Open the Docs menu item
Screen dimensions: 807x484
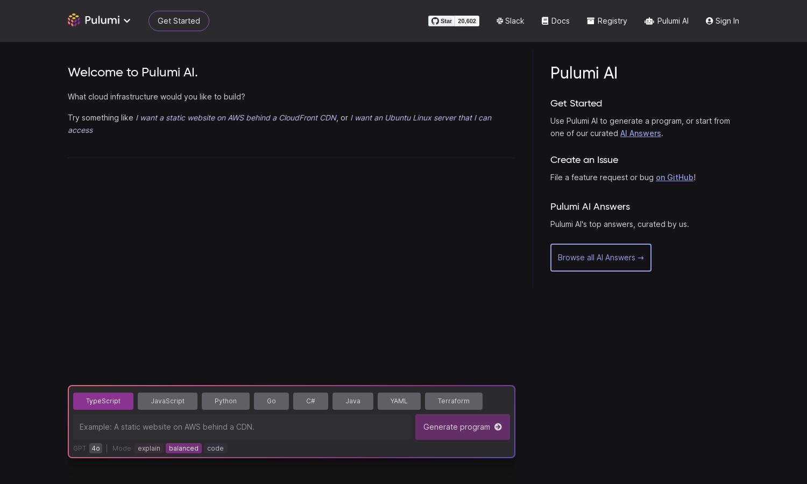555,21
